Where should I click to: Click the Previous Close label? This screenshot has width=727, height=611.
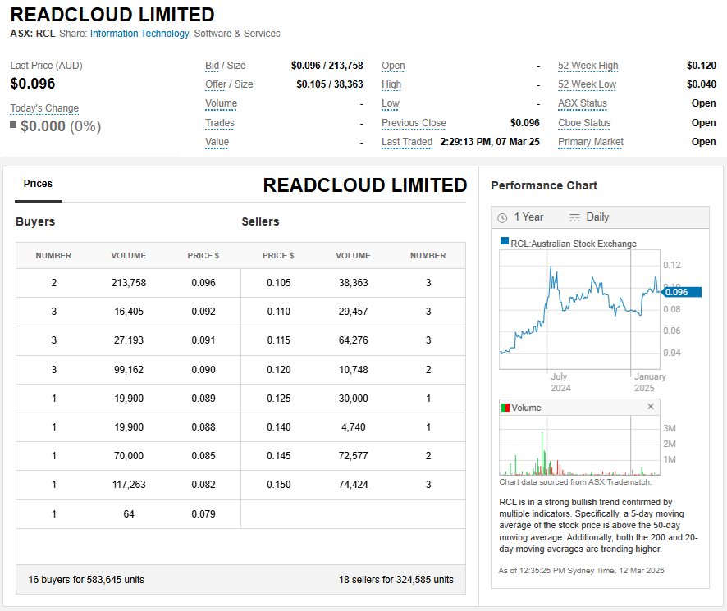[x=414, y=123]
